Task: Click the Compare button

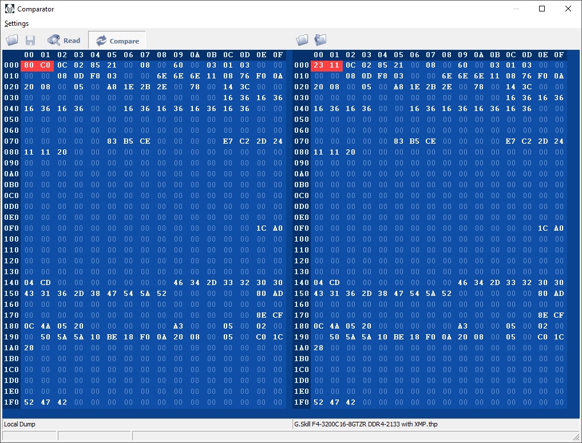Action: coord(117,41)
